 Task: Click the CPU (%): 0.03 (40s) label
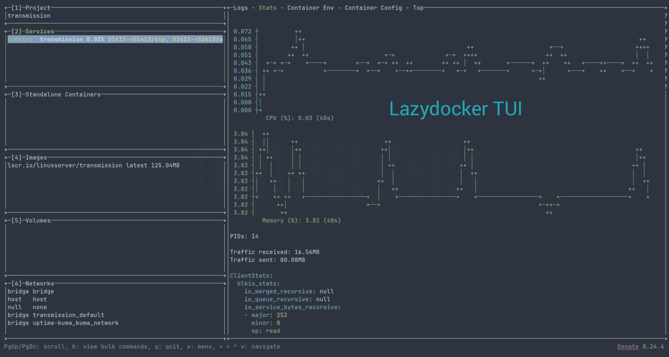(x=300, y=118)
